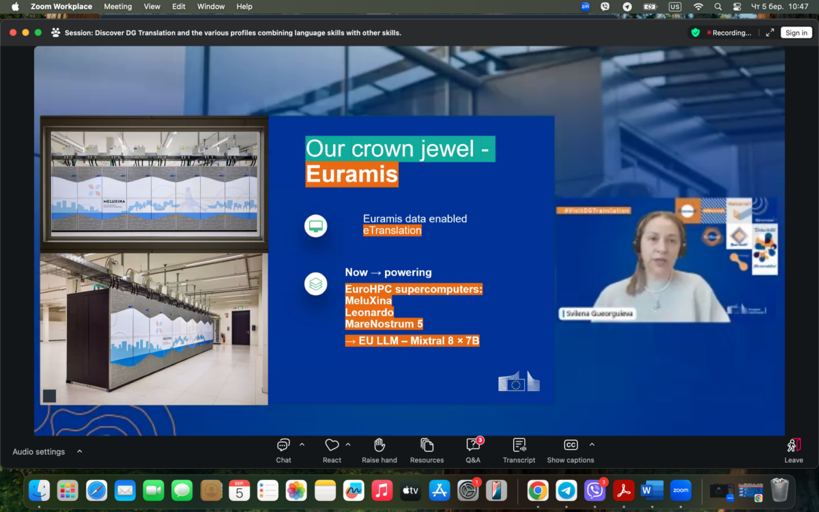Click the Recording indicator
This screenshot has height=512, width=819.
[729, 33]
